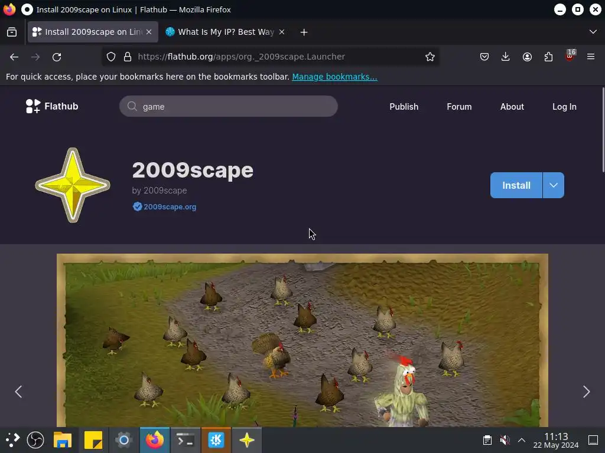This screenshot has width=605, height=453.
Task: Go to Flathub home logo
Action: coord(52,106)
